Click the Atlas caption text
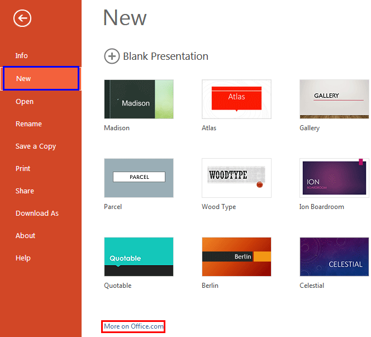The height and width of the screenshot is (337, 371). [x=209, y=128]
